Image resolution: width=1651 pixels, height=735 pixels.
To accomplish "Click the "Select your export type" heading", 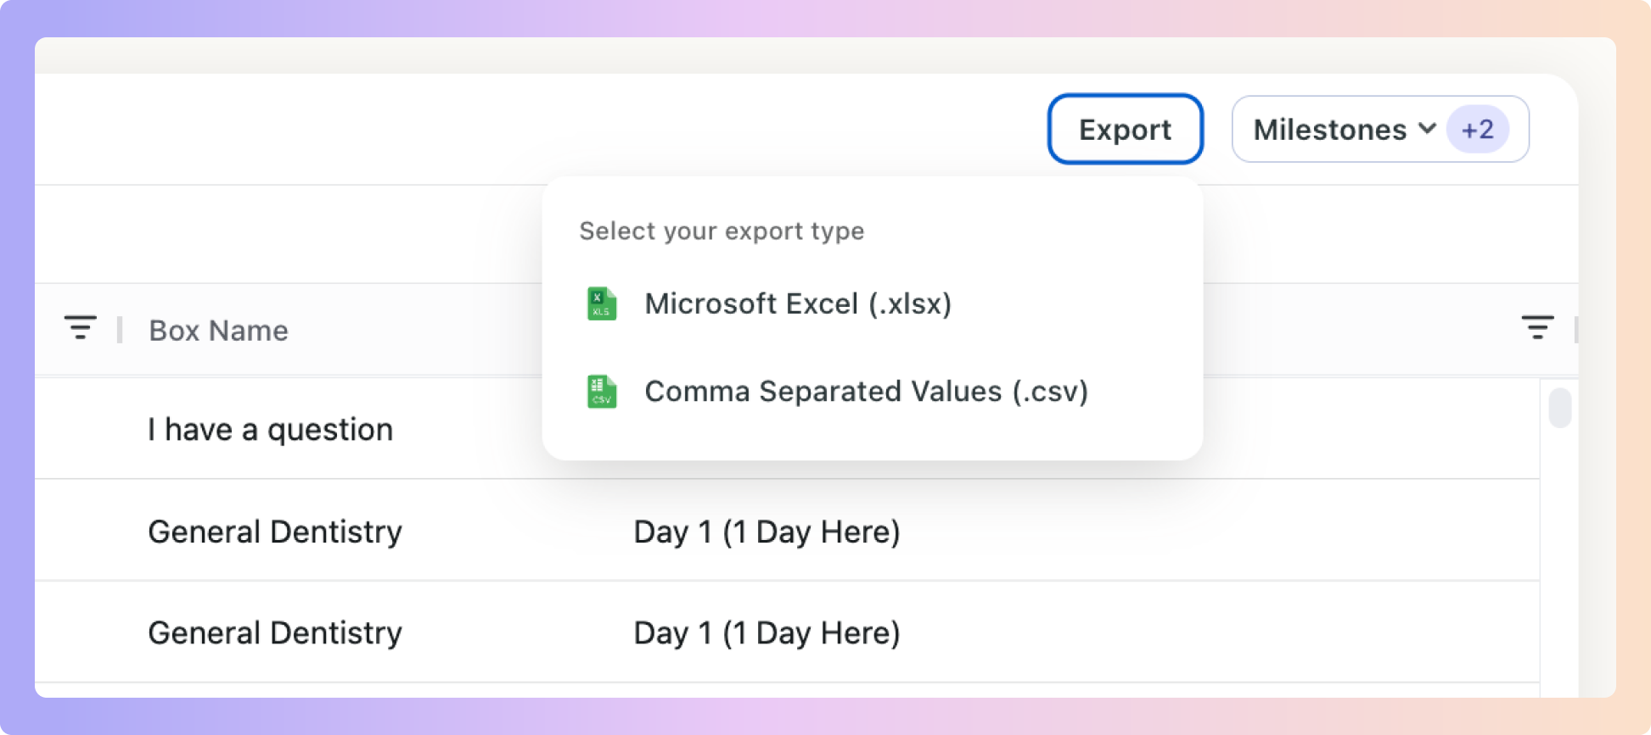I will pos(722,231).
